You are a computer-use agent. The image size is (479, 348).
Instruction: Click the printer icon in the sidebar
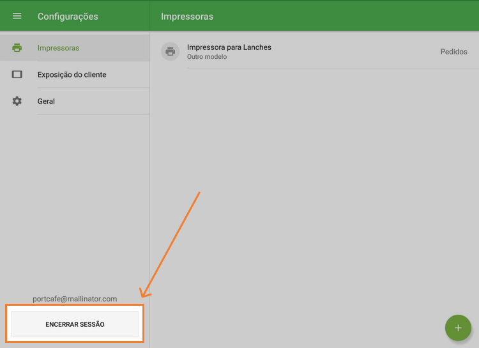17,48
